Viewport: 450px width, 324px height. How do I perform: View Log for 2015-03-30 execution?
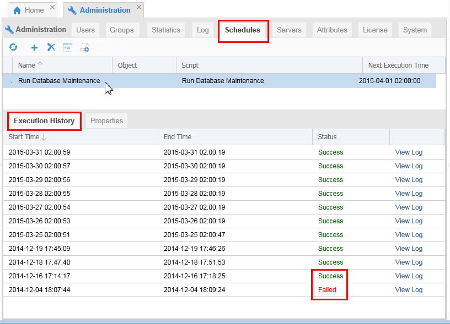click(409, 166)
